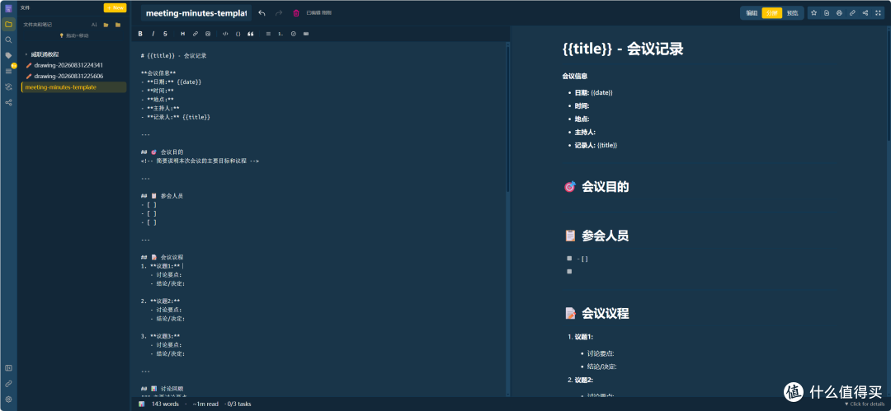Insert a blockquote with the quote icon
The height and width of the screenshot is (411, 891).
[250, 34]
